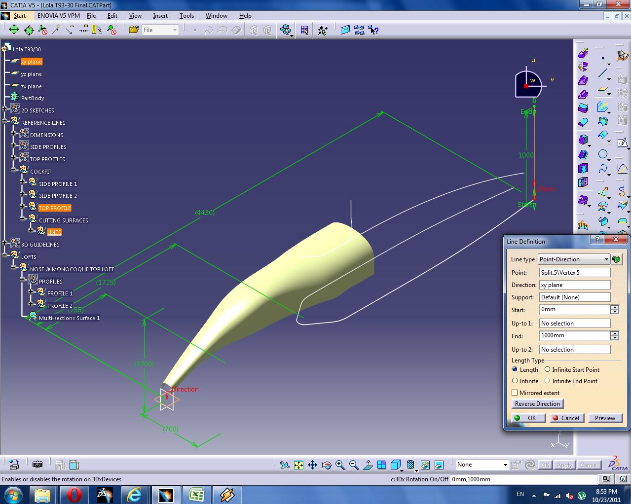Screen dimensions: 631x504
Task: Open the Line type dropdown
Action: (607, 259)
